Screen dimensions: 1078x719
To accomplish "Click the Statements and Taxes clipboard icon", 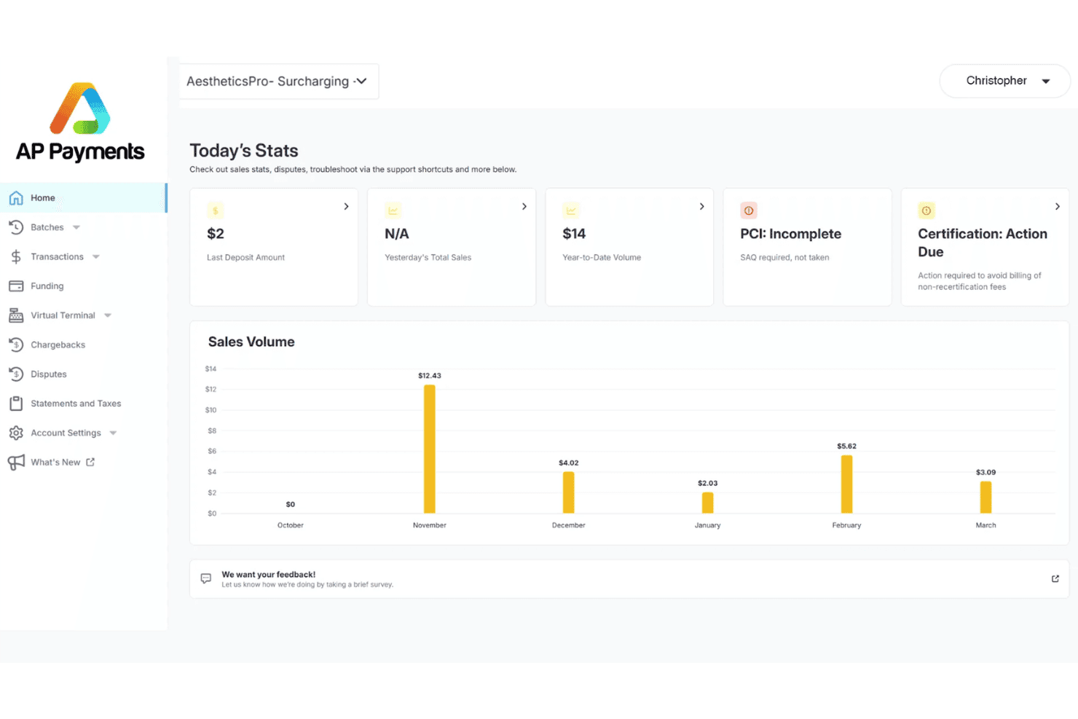I will point(16,404).
